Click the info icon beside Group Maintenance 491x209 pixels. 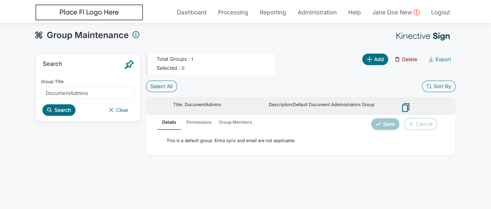(x=136, y=35)
